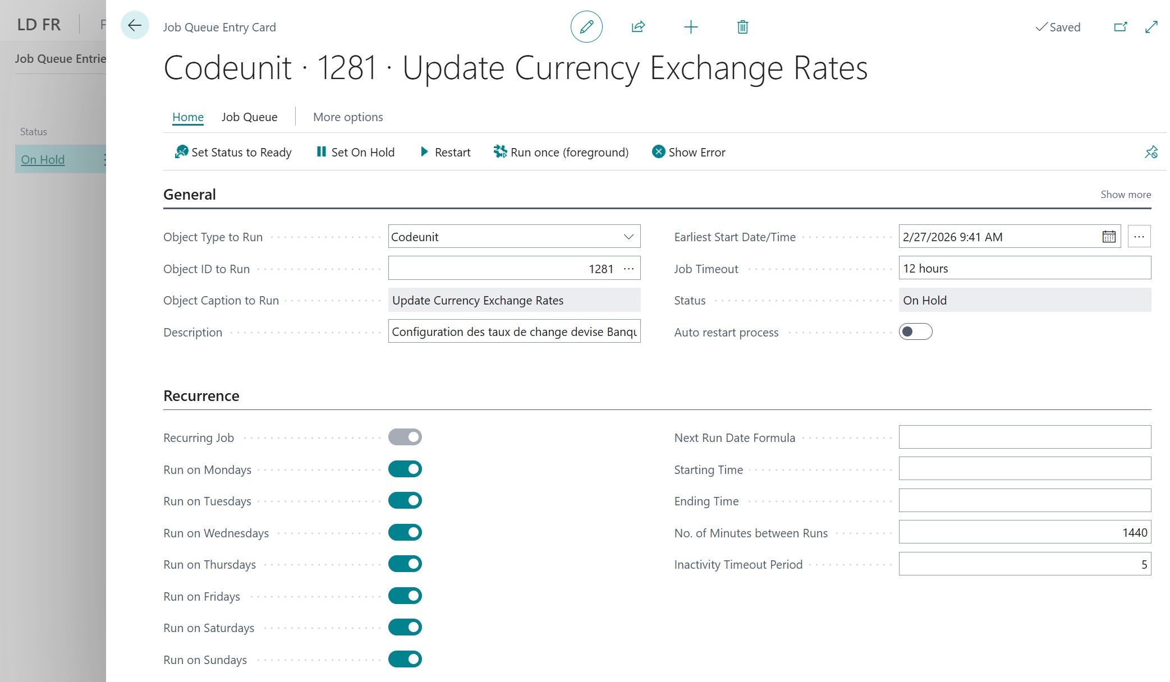Click the expand page arrows icon

tap(1151, 27)
